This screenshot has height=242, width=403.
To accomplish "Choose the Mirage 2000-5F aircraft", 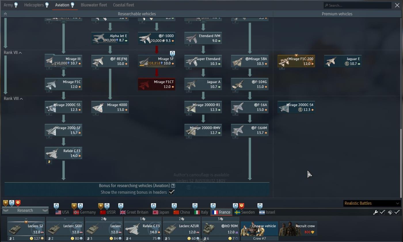I will pos(63,130).
